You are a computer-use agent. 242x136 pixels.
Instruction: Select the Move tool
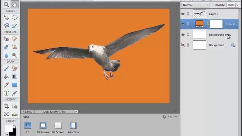tap(6, 17)
